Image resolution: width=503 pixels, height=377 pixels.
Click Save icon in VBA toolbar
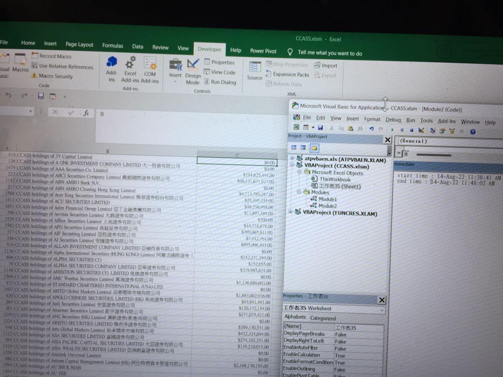point(320,128)
